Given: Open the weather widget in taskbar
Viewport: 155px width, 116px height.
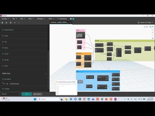Looking at the screenshot, I should tap(6, 99).
